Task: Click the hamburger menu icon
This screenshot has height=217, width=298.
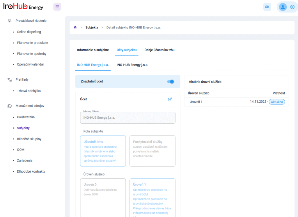Action: point(57,7)
